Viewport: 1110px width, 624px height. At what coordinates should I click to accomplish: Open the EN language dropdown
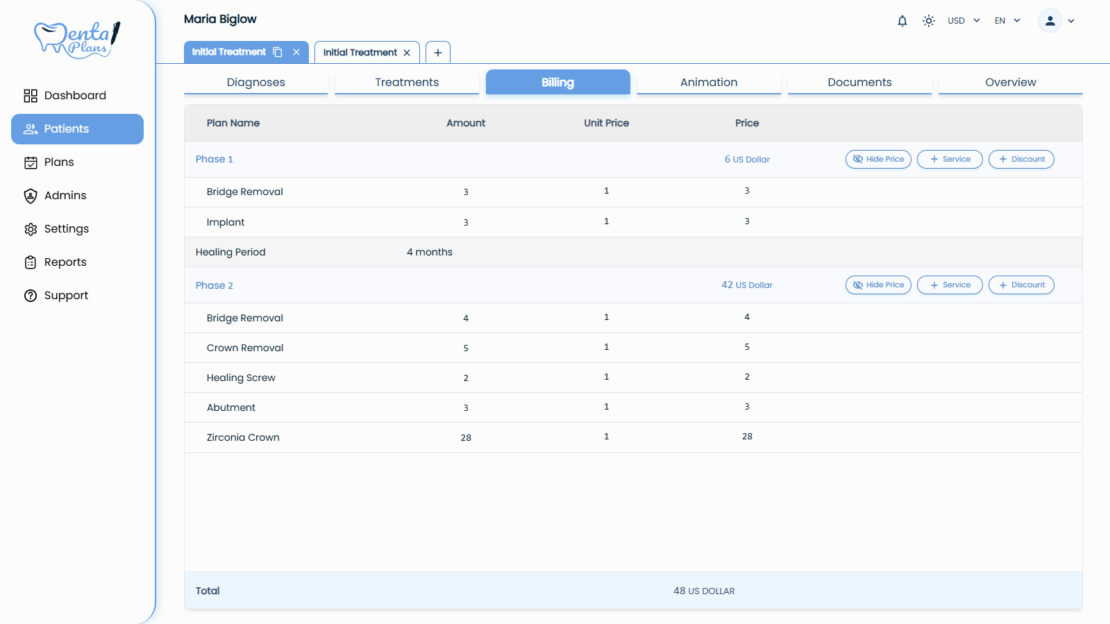pyautogui.click(x=1007, y=21)
